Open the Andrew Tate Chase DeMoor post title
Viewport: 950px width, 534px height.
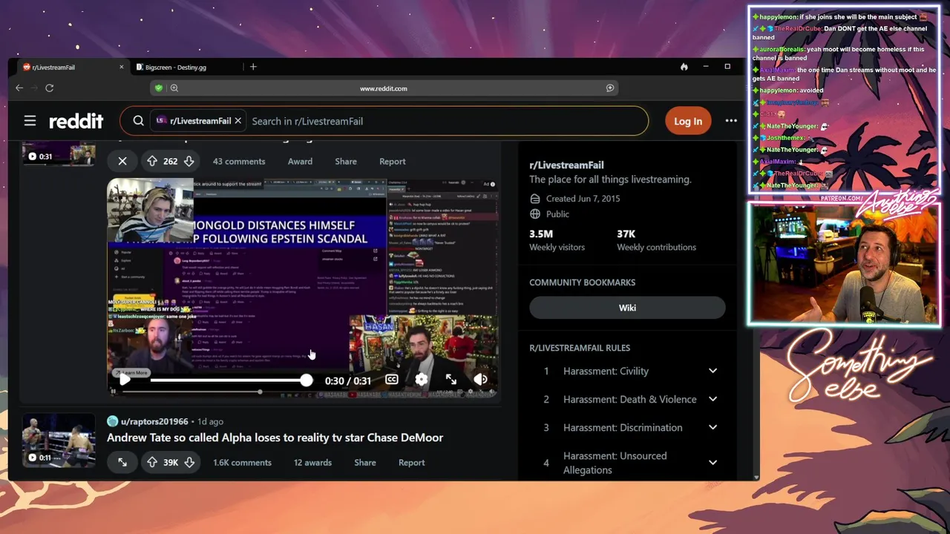275,438
